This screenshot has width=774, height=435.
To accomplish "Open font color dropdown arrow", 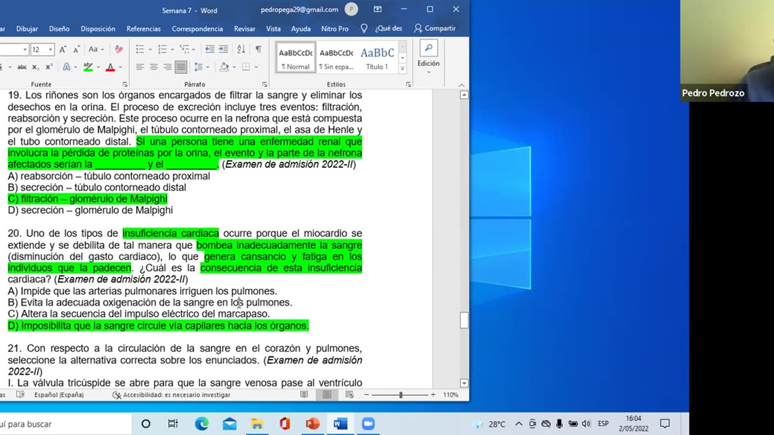I will click(x=120, y=67).
